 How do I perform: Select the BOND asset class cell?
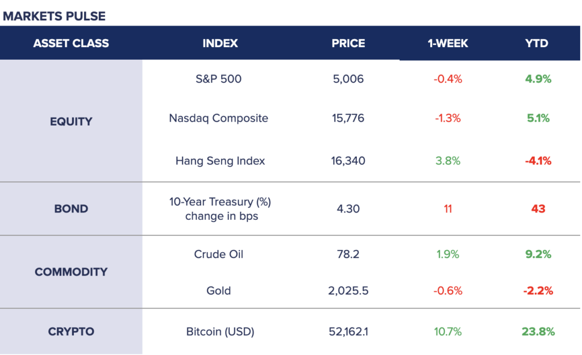click(x=71, y=208)
